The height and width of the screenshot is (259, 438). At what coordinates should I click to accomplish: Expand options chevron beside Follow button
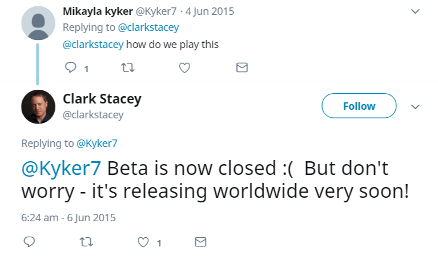pyautogui.click(x=415, y=106)
